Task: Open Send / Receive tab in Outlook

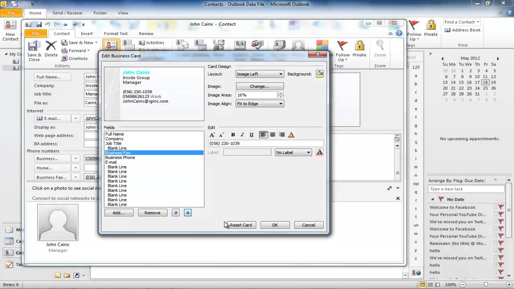Action: coord(67,13)
